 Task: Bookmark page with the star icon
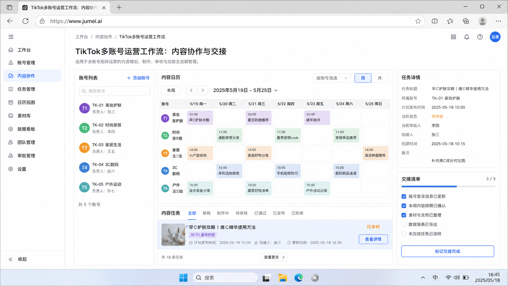(x=418, y=21)
